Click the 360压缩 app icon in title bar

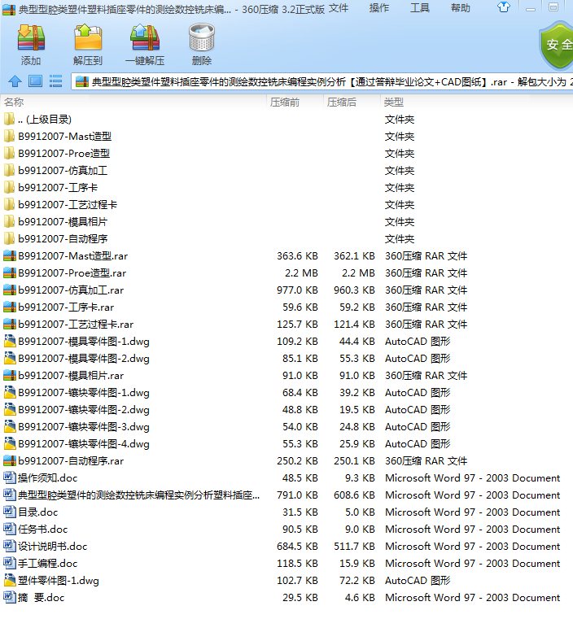pos(9,9)
